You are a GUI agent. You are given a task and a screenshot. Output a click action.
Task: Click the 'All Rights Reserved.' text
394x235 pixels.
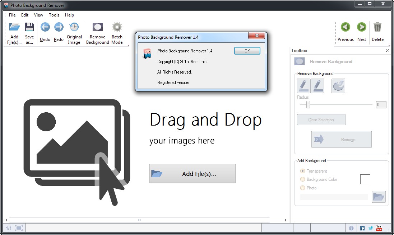[x=175, y=72]
